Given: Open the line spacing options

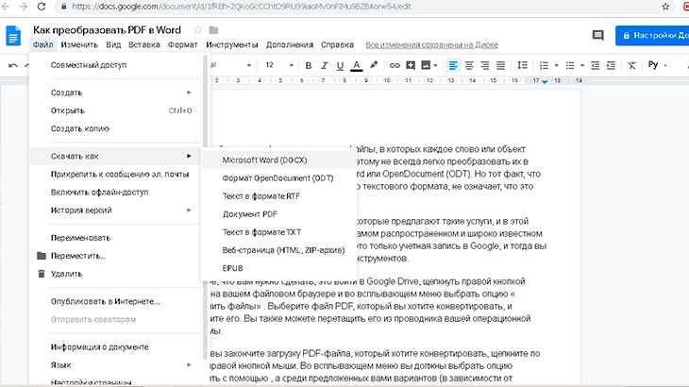Looking at the screenshot, I should pos(522,65).
